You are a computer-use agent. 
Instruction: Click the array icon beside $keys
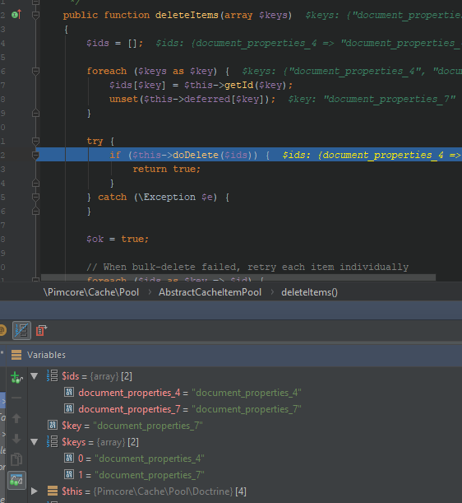coord(53,442)
